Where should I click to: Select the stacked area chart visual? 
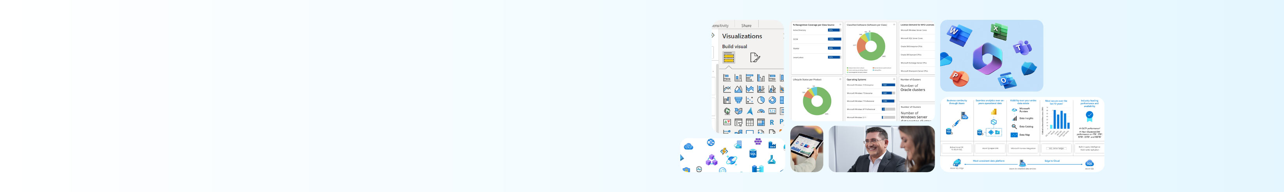point(749,89)
